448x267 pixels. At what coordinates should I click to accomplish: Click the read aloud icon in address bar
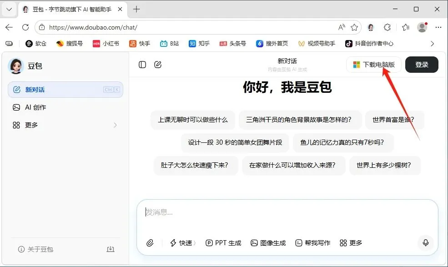point(342,27)
